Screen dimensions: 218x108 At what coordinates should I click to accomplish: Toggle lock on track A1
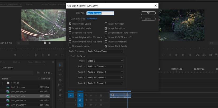tap(76, 96)
